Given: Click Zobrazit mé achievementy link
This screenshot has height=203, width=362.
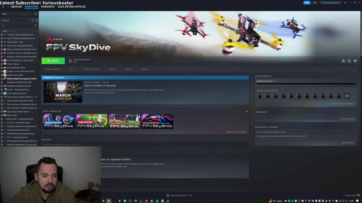Looking at the screenshot, I should click(343, 104).
